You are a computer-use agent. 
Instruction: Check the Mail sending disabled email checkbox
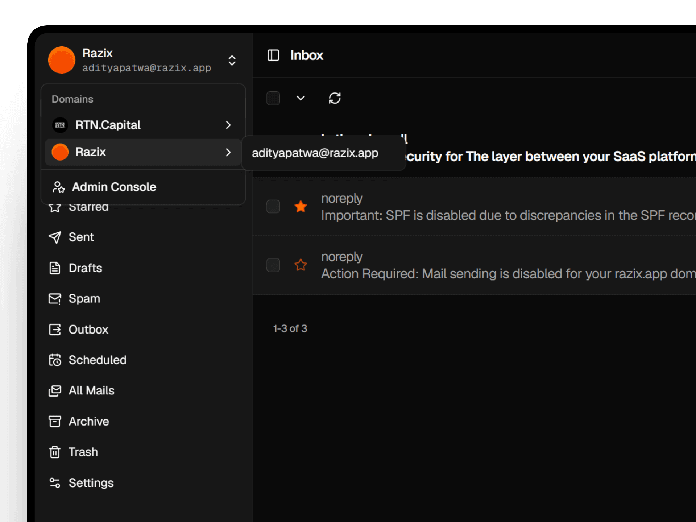(273, 265)
